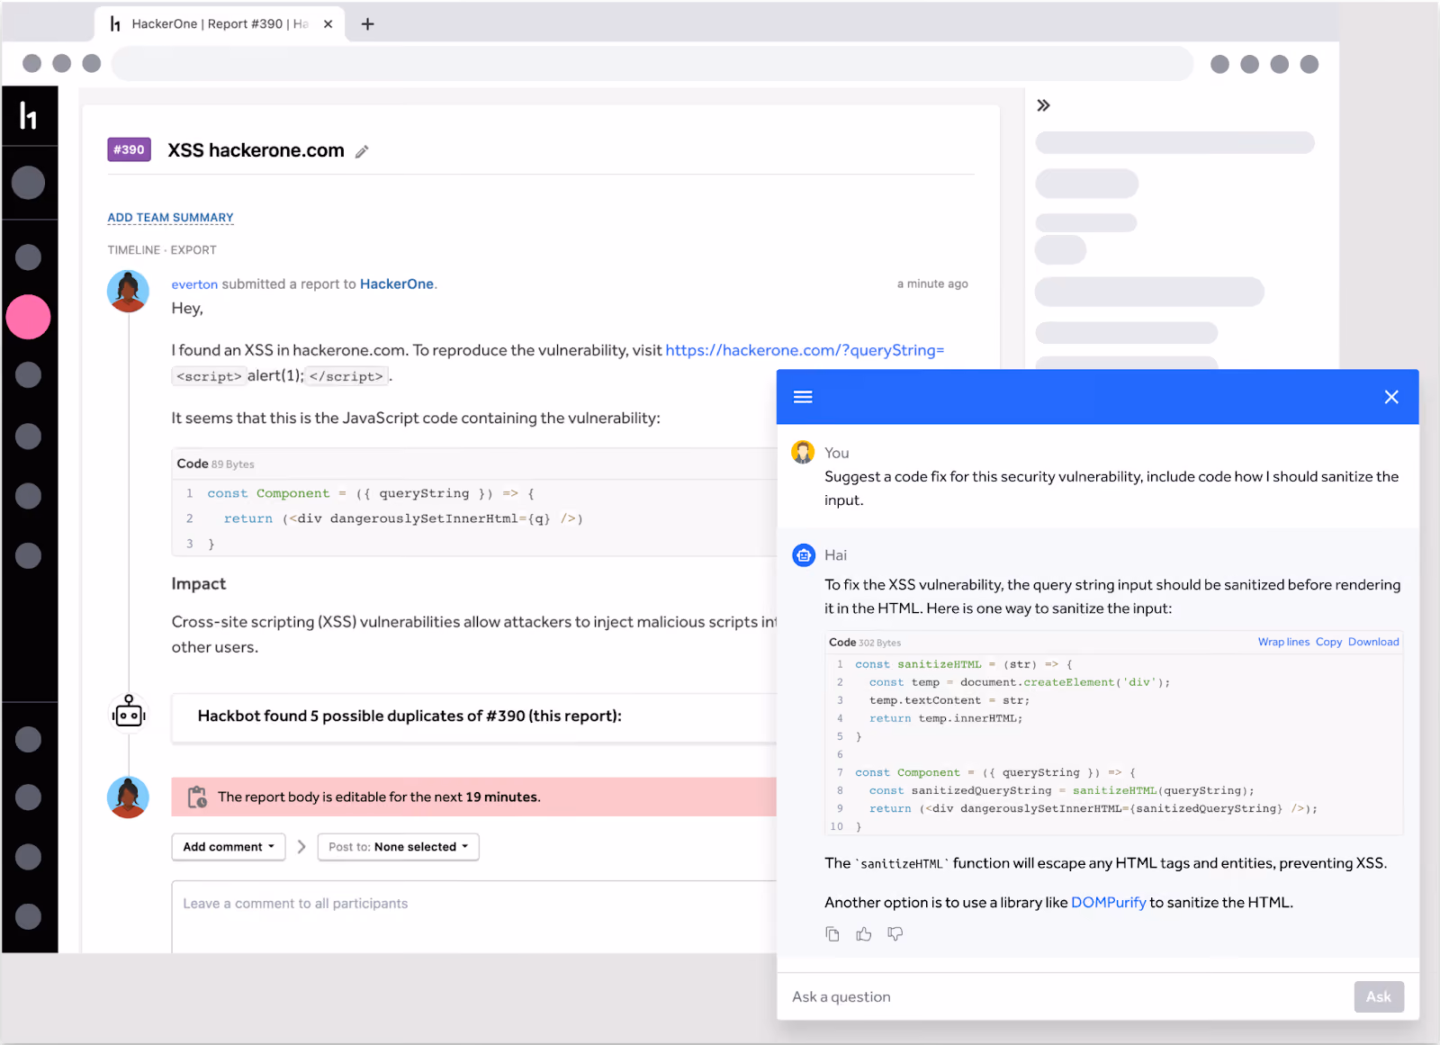Click the HackerOne logo in the sidebar
The width and height of the screenshot is (1440, 1045).
point(29,116)
